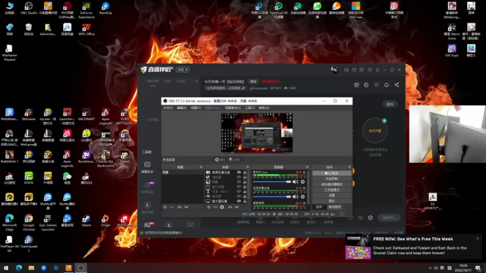
Task: Lock the 图像 source in OBS
Action: [x=245, y=182]
